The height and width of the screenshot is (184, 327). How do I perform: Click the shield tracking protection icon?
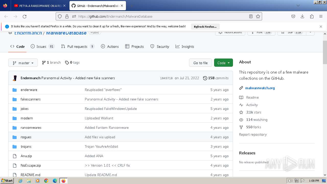pos(60,16)
